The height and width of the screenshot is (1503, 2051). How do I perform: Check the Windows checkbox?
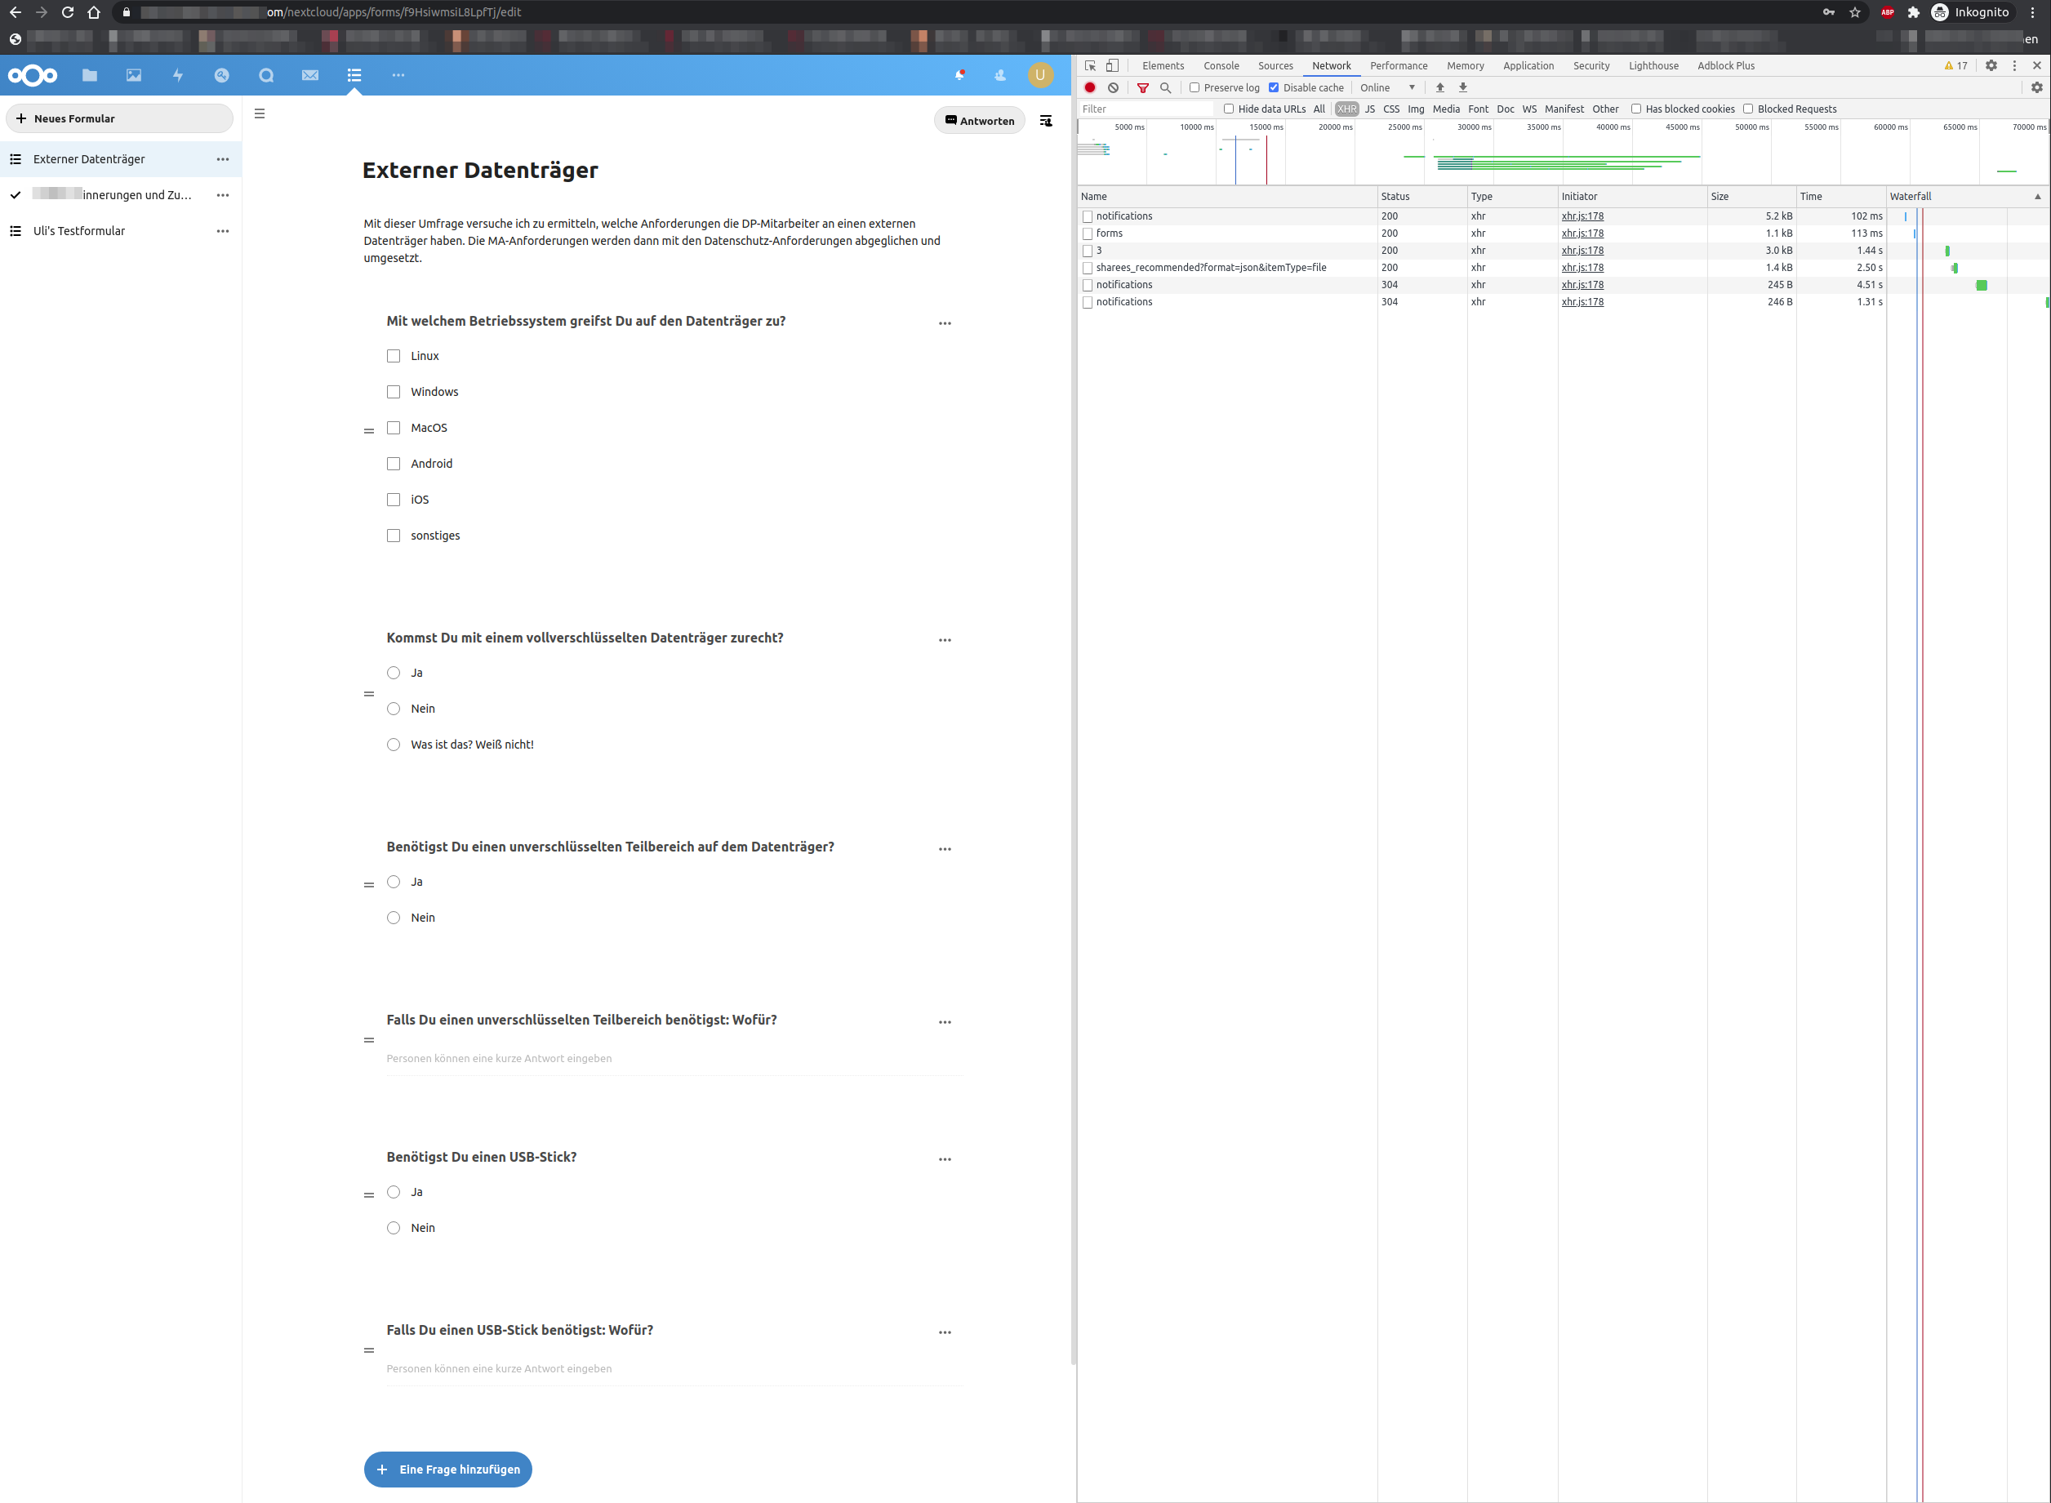(393, 391)
